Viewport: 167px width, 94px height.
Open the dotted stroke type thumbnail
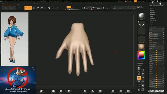pyautogui.click(x=141, y=24)
